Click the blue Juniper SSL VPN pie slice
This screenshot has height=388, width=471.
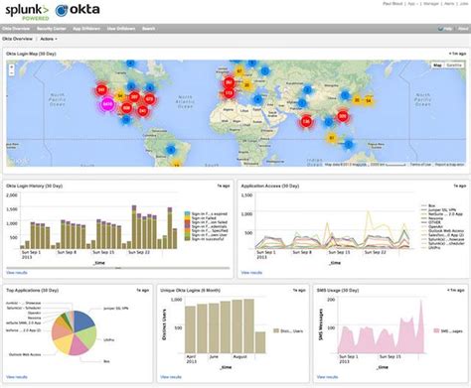click(82, 321)
